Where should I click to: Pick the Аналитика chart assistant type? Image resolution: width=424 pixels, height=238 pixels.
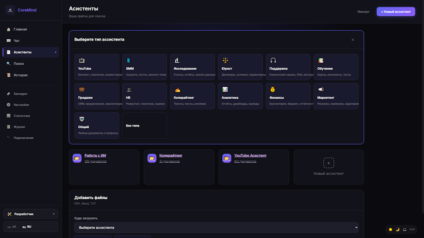pos(240,96)
